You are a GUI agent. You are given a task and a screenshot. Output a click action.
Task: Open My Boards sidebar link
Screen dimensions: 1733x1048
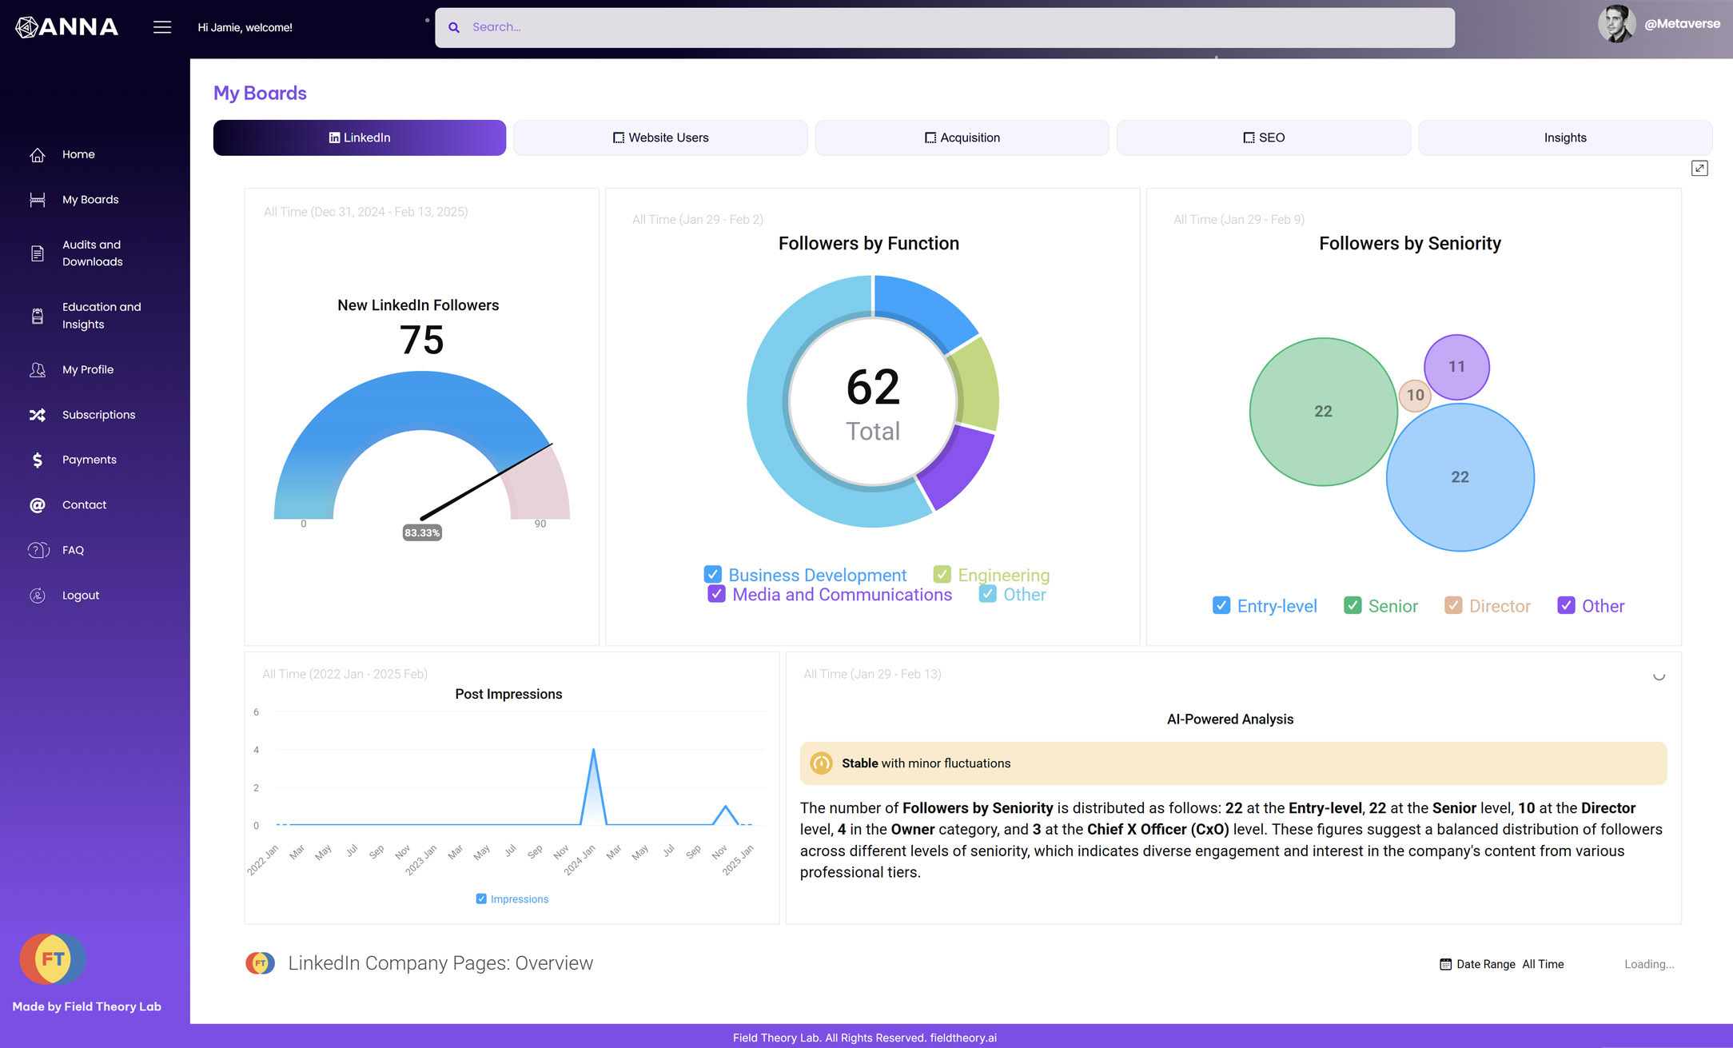[90, 200]
